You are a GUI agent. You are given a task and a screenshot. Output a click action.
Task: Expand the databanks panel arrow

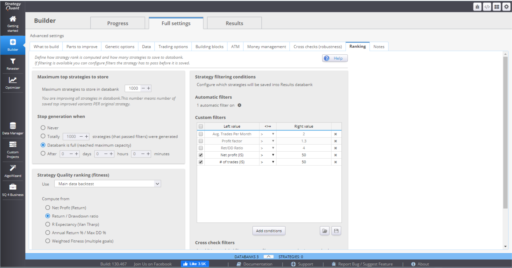pyautogui.click(x=268, y=257)
